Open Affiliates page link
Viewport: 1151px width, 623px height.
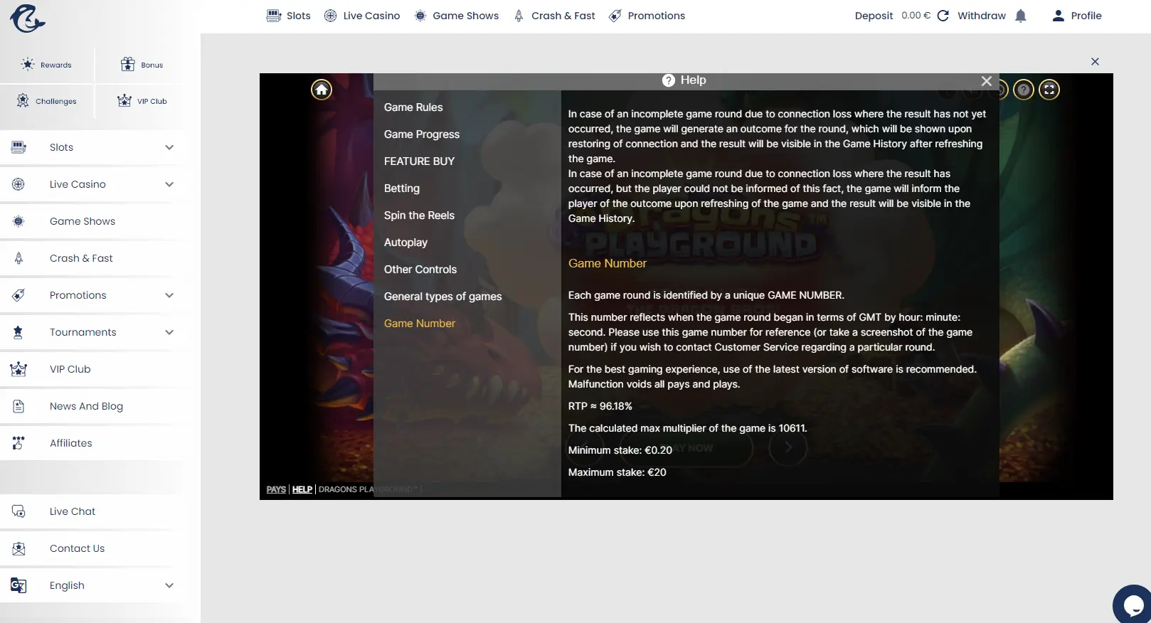coord(71,443)
